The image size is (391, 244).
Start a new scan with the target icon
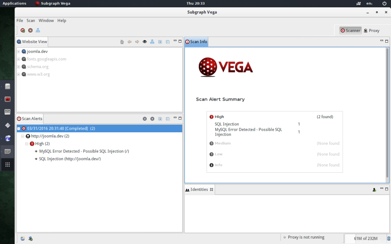23,30
